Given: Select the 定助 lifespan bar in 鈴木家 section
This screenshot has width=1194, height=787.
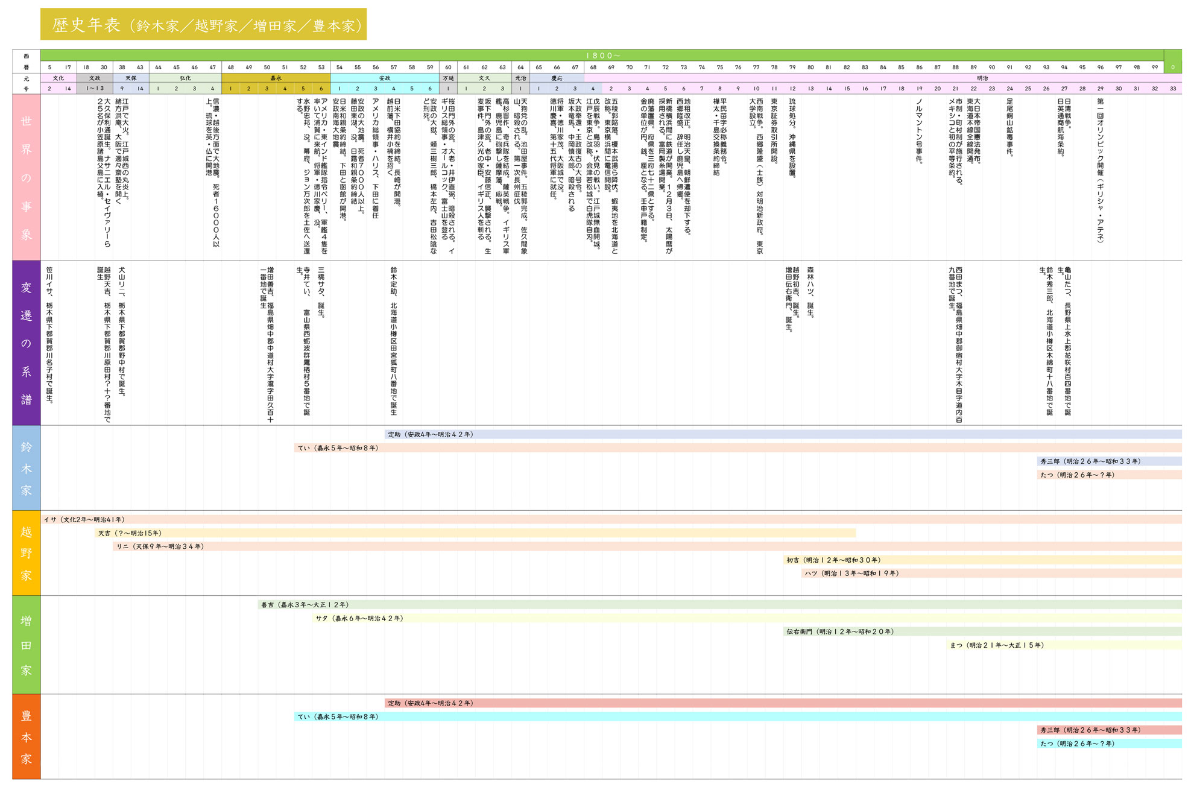Looking at the screenshot, I should (783, 434).
